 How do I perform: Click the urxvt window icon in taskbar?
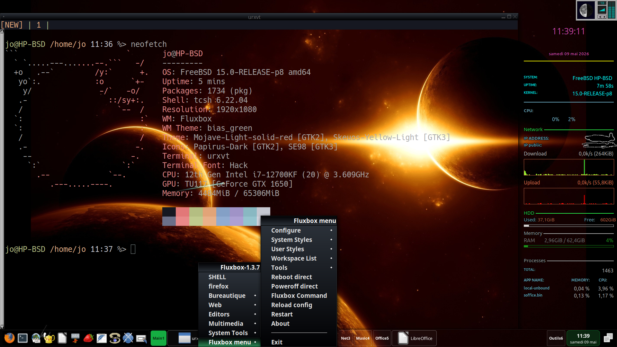click(x=184, y=338)
